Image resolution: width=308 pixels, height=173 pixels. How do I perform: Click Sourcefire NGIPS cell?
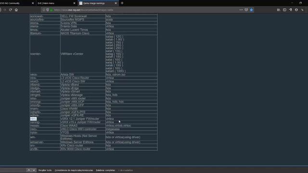[x=83, y=20]
